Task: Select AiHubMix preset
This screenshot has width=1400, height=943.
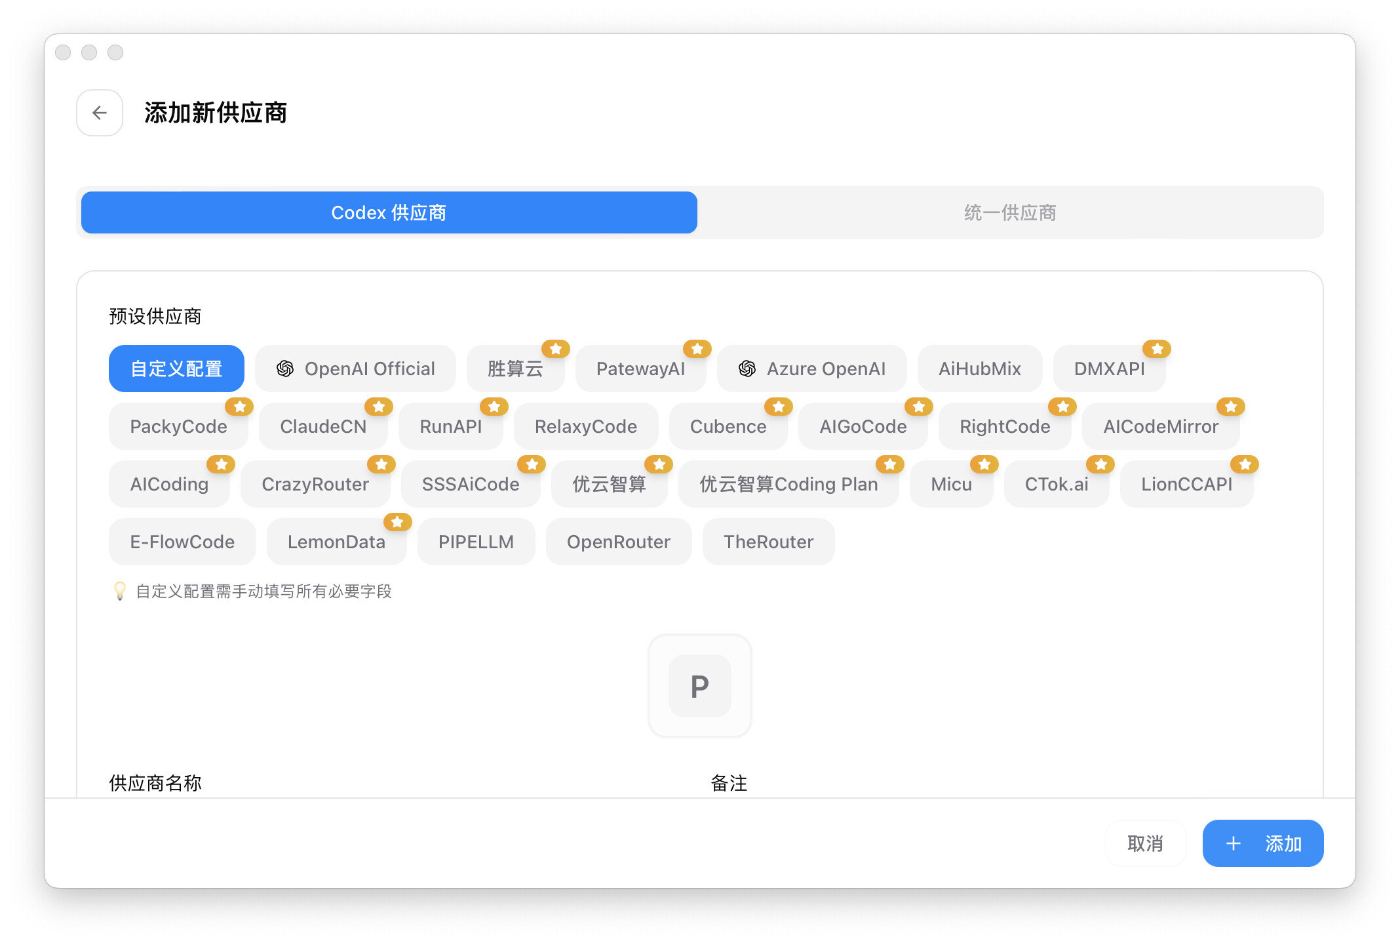Action: [980, 369]
